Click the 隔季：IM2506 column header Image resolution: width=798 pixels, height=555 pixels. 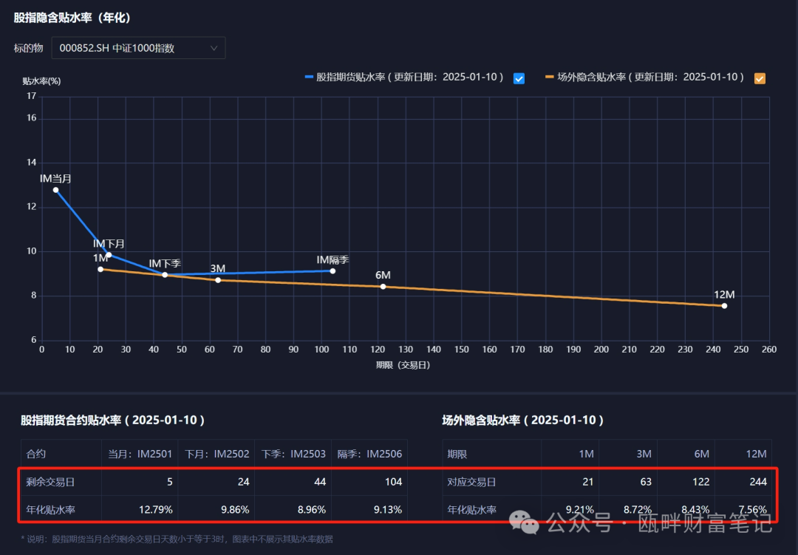tap(369, 454)
